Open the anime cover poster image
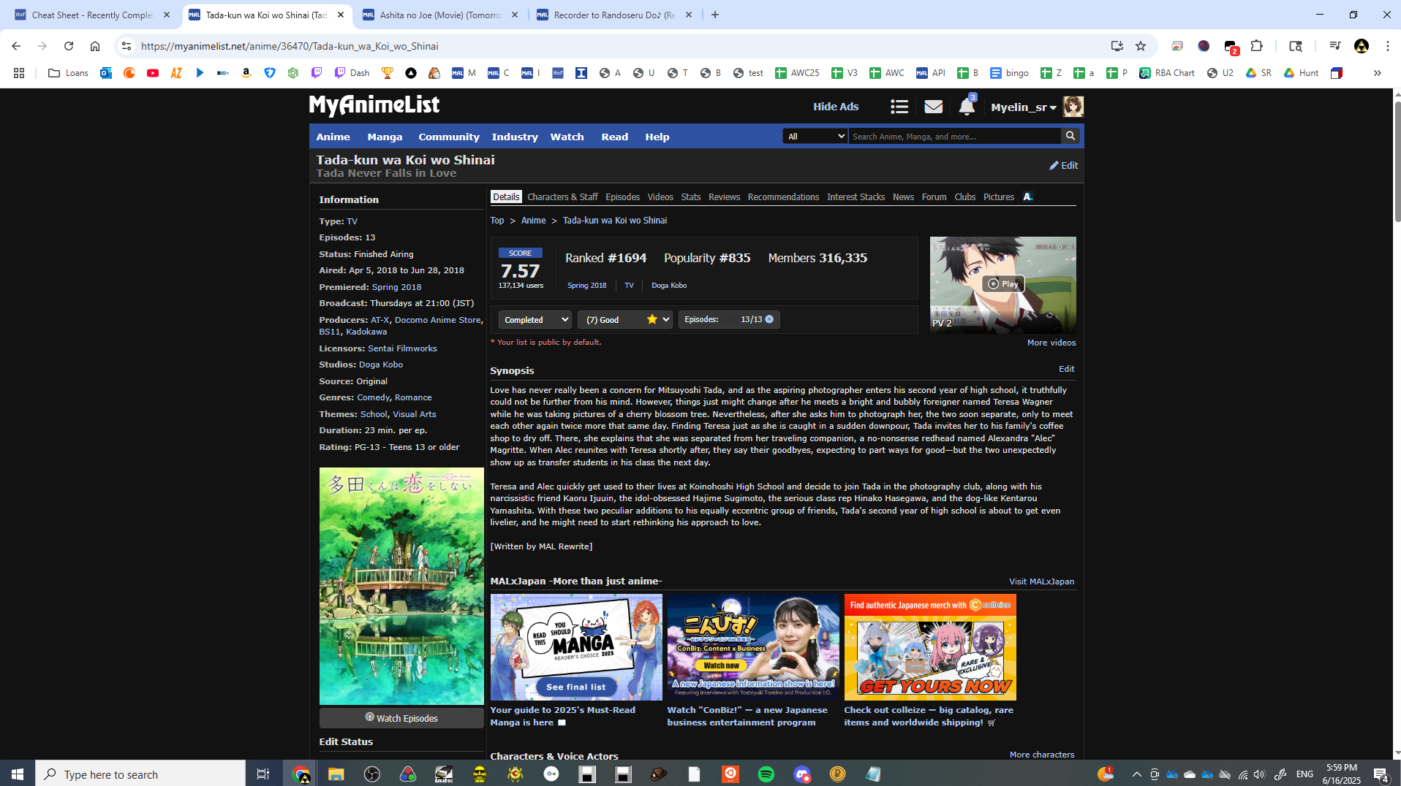The image size is (1401, 786). [401, 586]
